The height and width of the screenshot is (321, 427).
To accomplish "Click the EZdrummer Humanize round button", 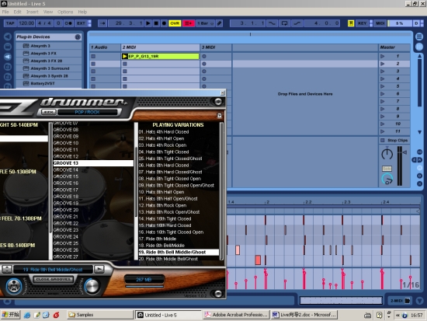I will point(14,286).
